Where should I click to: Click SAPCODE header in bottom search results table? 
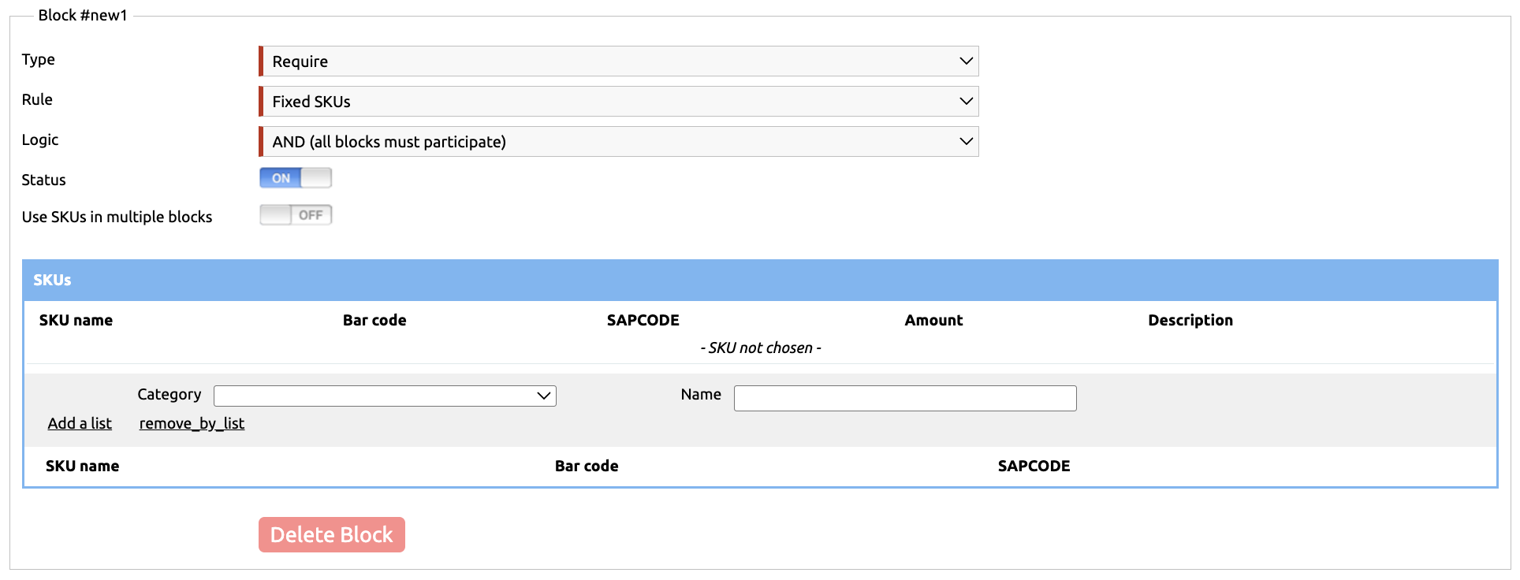click(x=1034, y=466)
